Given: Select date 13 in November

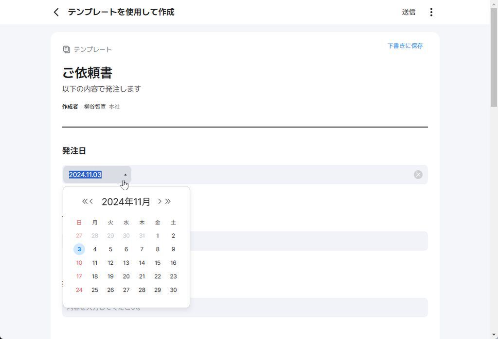Looking at the screenshot, I should click(x=126, y=263).
